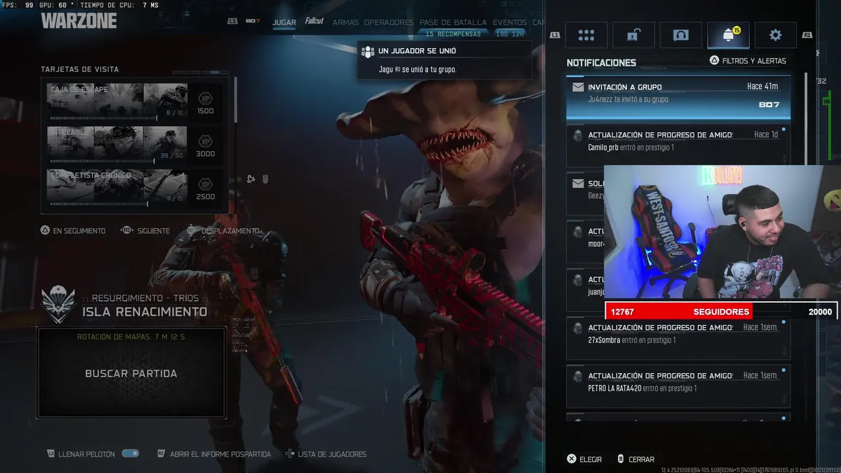This screenshot has width=841, height=473.
Task: Open the Pase de Batalla tab
Action: click(x=453, y=22)
